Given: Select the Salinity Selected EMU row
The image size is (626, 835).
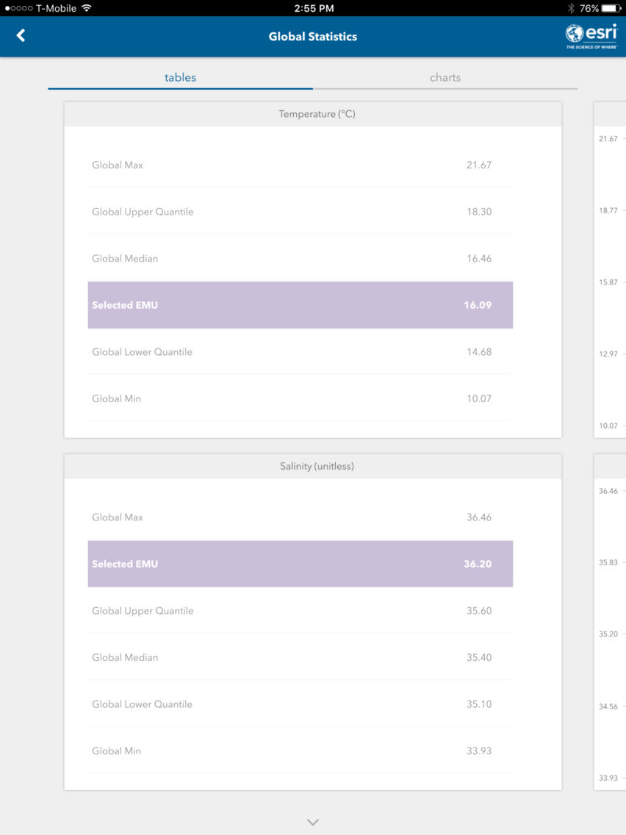Looking at the screenshot, I should point(301,564).
